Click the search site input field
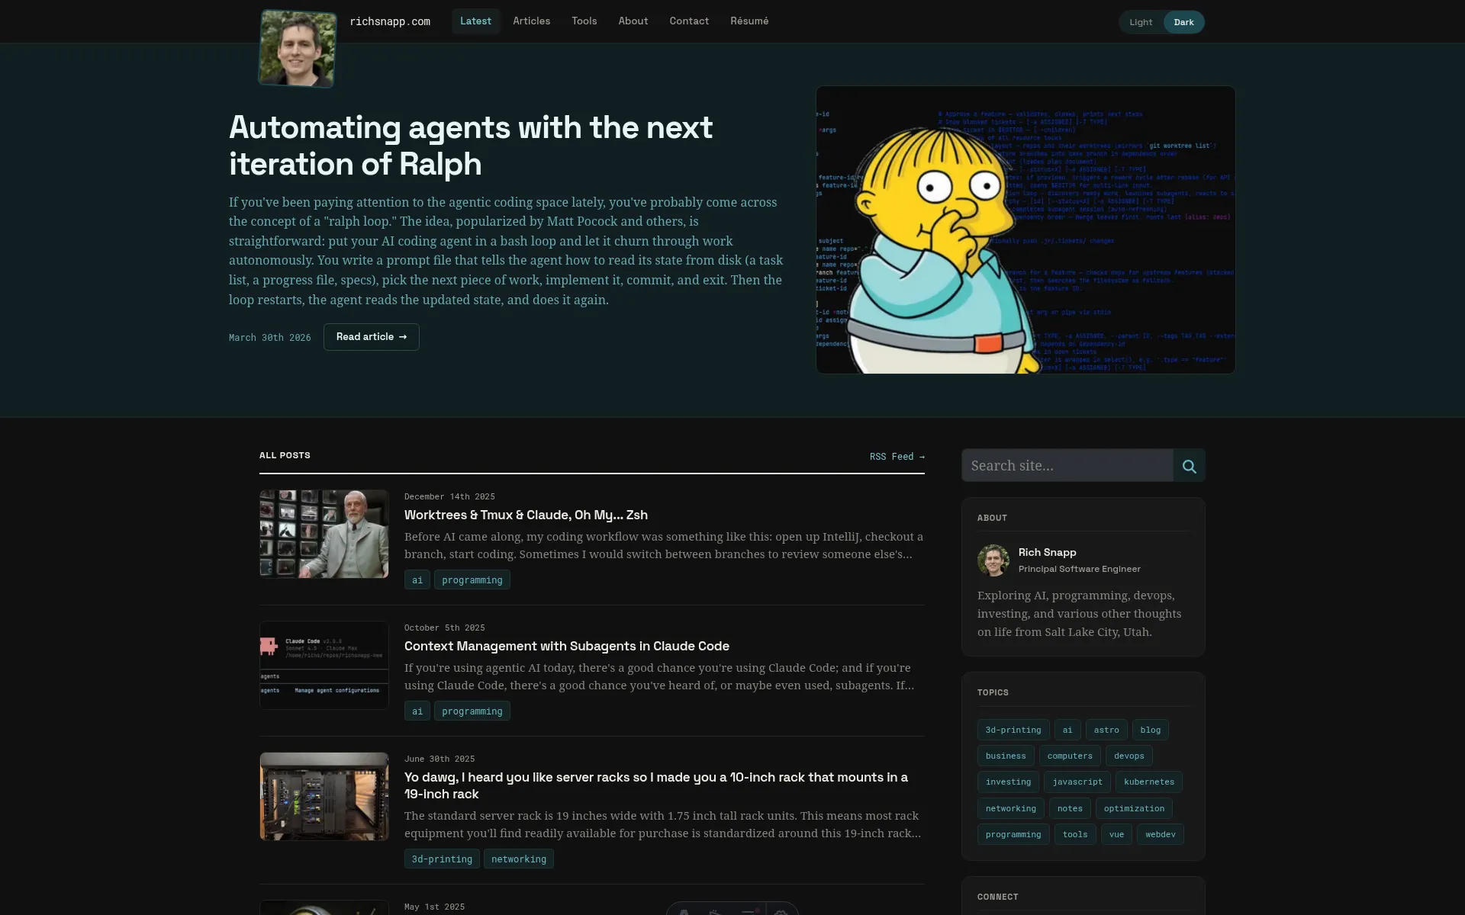This screenshot has width=1465, height=915. point(1067,465)
